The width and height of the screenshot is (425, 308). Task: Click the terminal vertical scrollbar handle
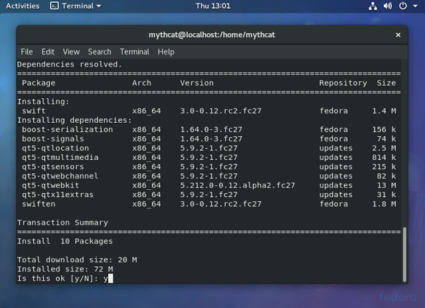click(x=404, y=255)
